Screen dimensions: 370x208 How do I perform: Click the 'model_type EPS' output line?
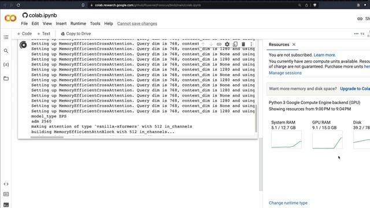[49, 116]
